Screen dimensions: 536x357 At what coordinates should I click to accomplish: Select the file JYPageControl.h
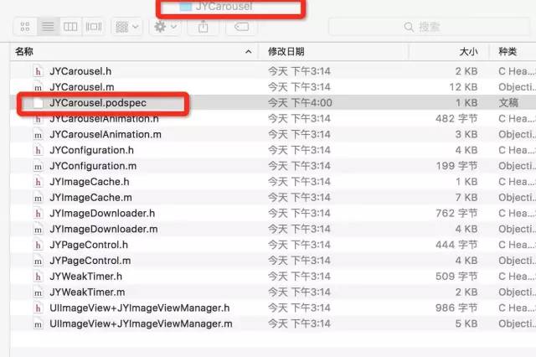(x=89, y=245)
